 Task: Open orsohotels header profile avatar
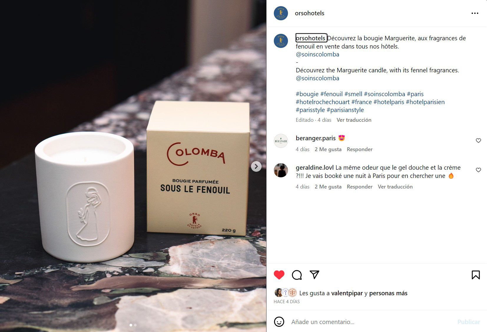[281, 13]
